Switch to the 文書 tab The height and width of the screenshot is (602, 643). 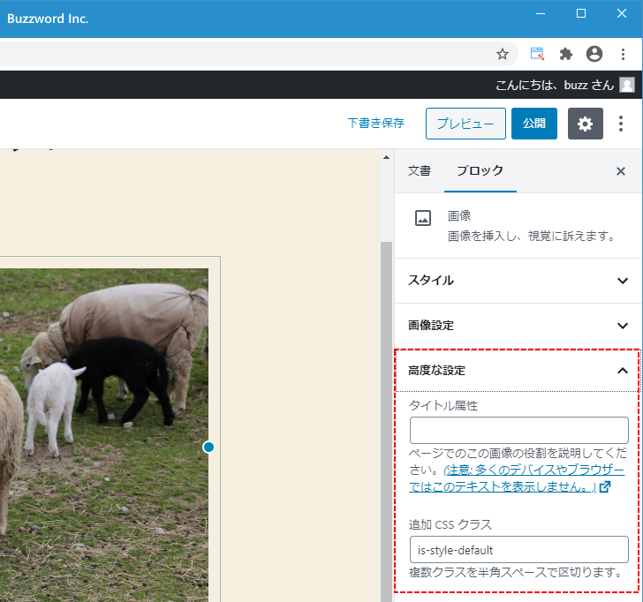[420, 171]
